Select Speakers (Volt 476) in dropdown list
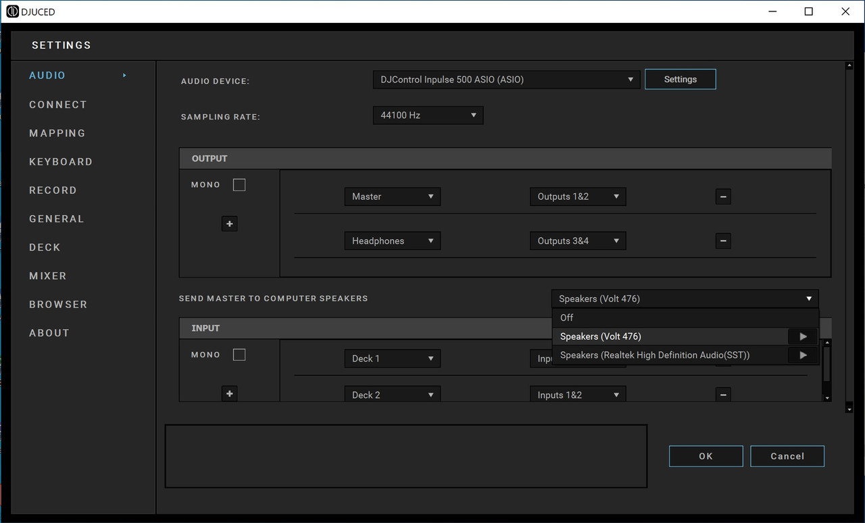Screen dimensions: 865x523 pyautogui.click(x=670, y=337)
